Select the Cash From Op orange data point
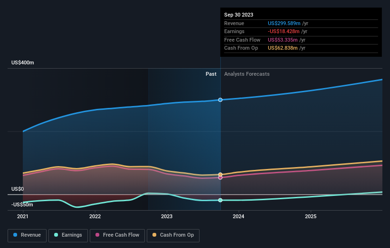 click(220, 175)
